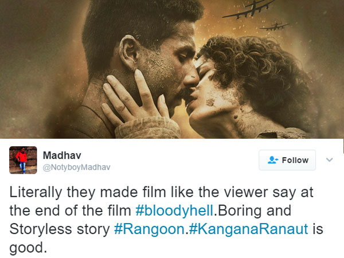Open the #bloodyhell hashtag

tap(174, 210)
